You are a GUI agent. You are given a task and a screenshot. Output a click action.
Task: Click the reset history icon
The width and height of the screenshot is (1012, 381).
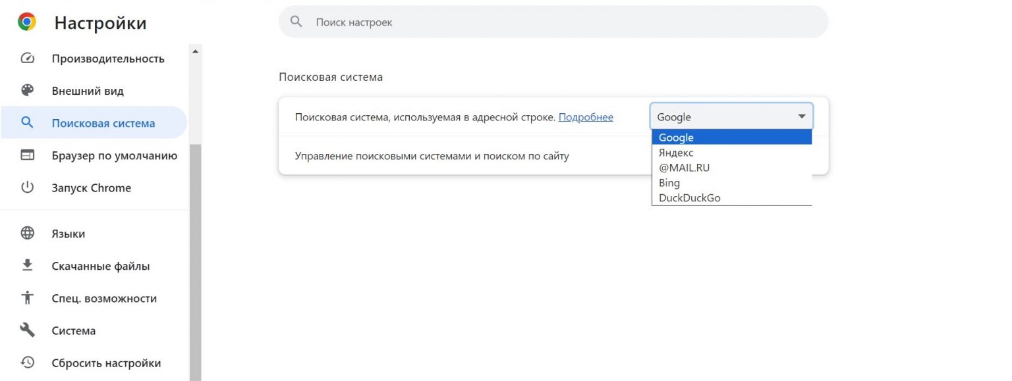click(27, 363)
